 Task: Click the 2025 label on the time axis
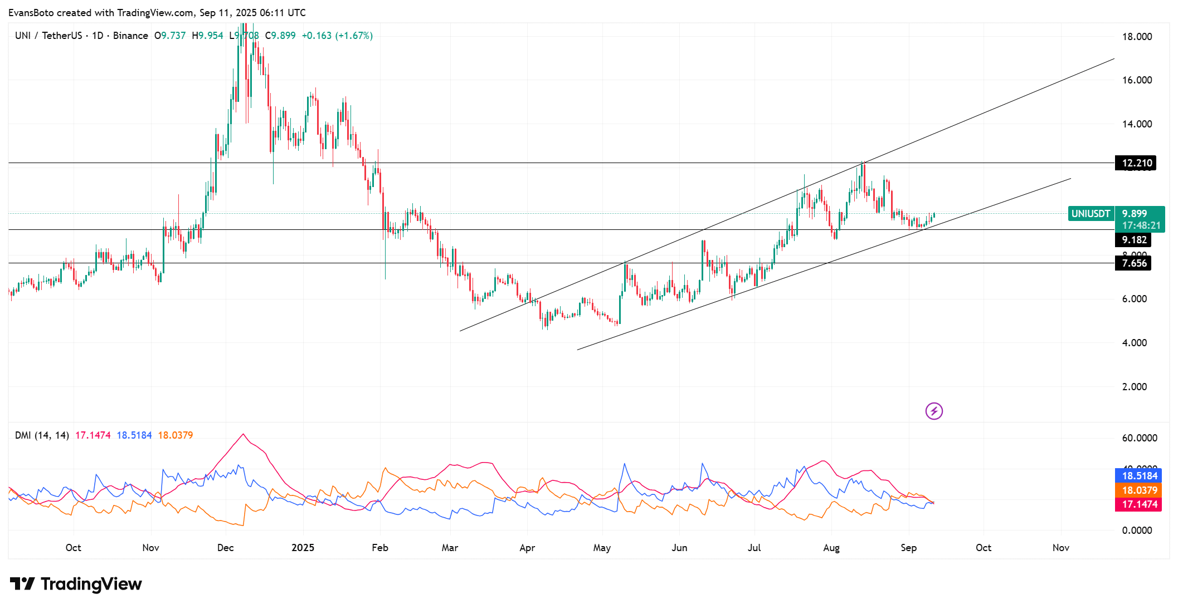tap(303, 548)
